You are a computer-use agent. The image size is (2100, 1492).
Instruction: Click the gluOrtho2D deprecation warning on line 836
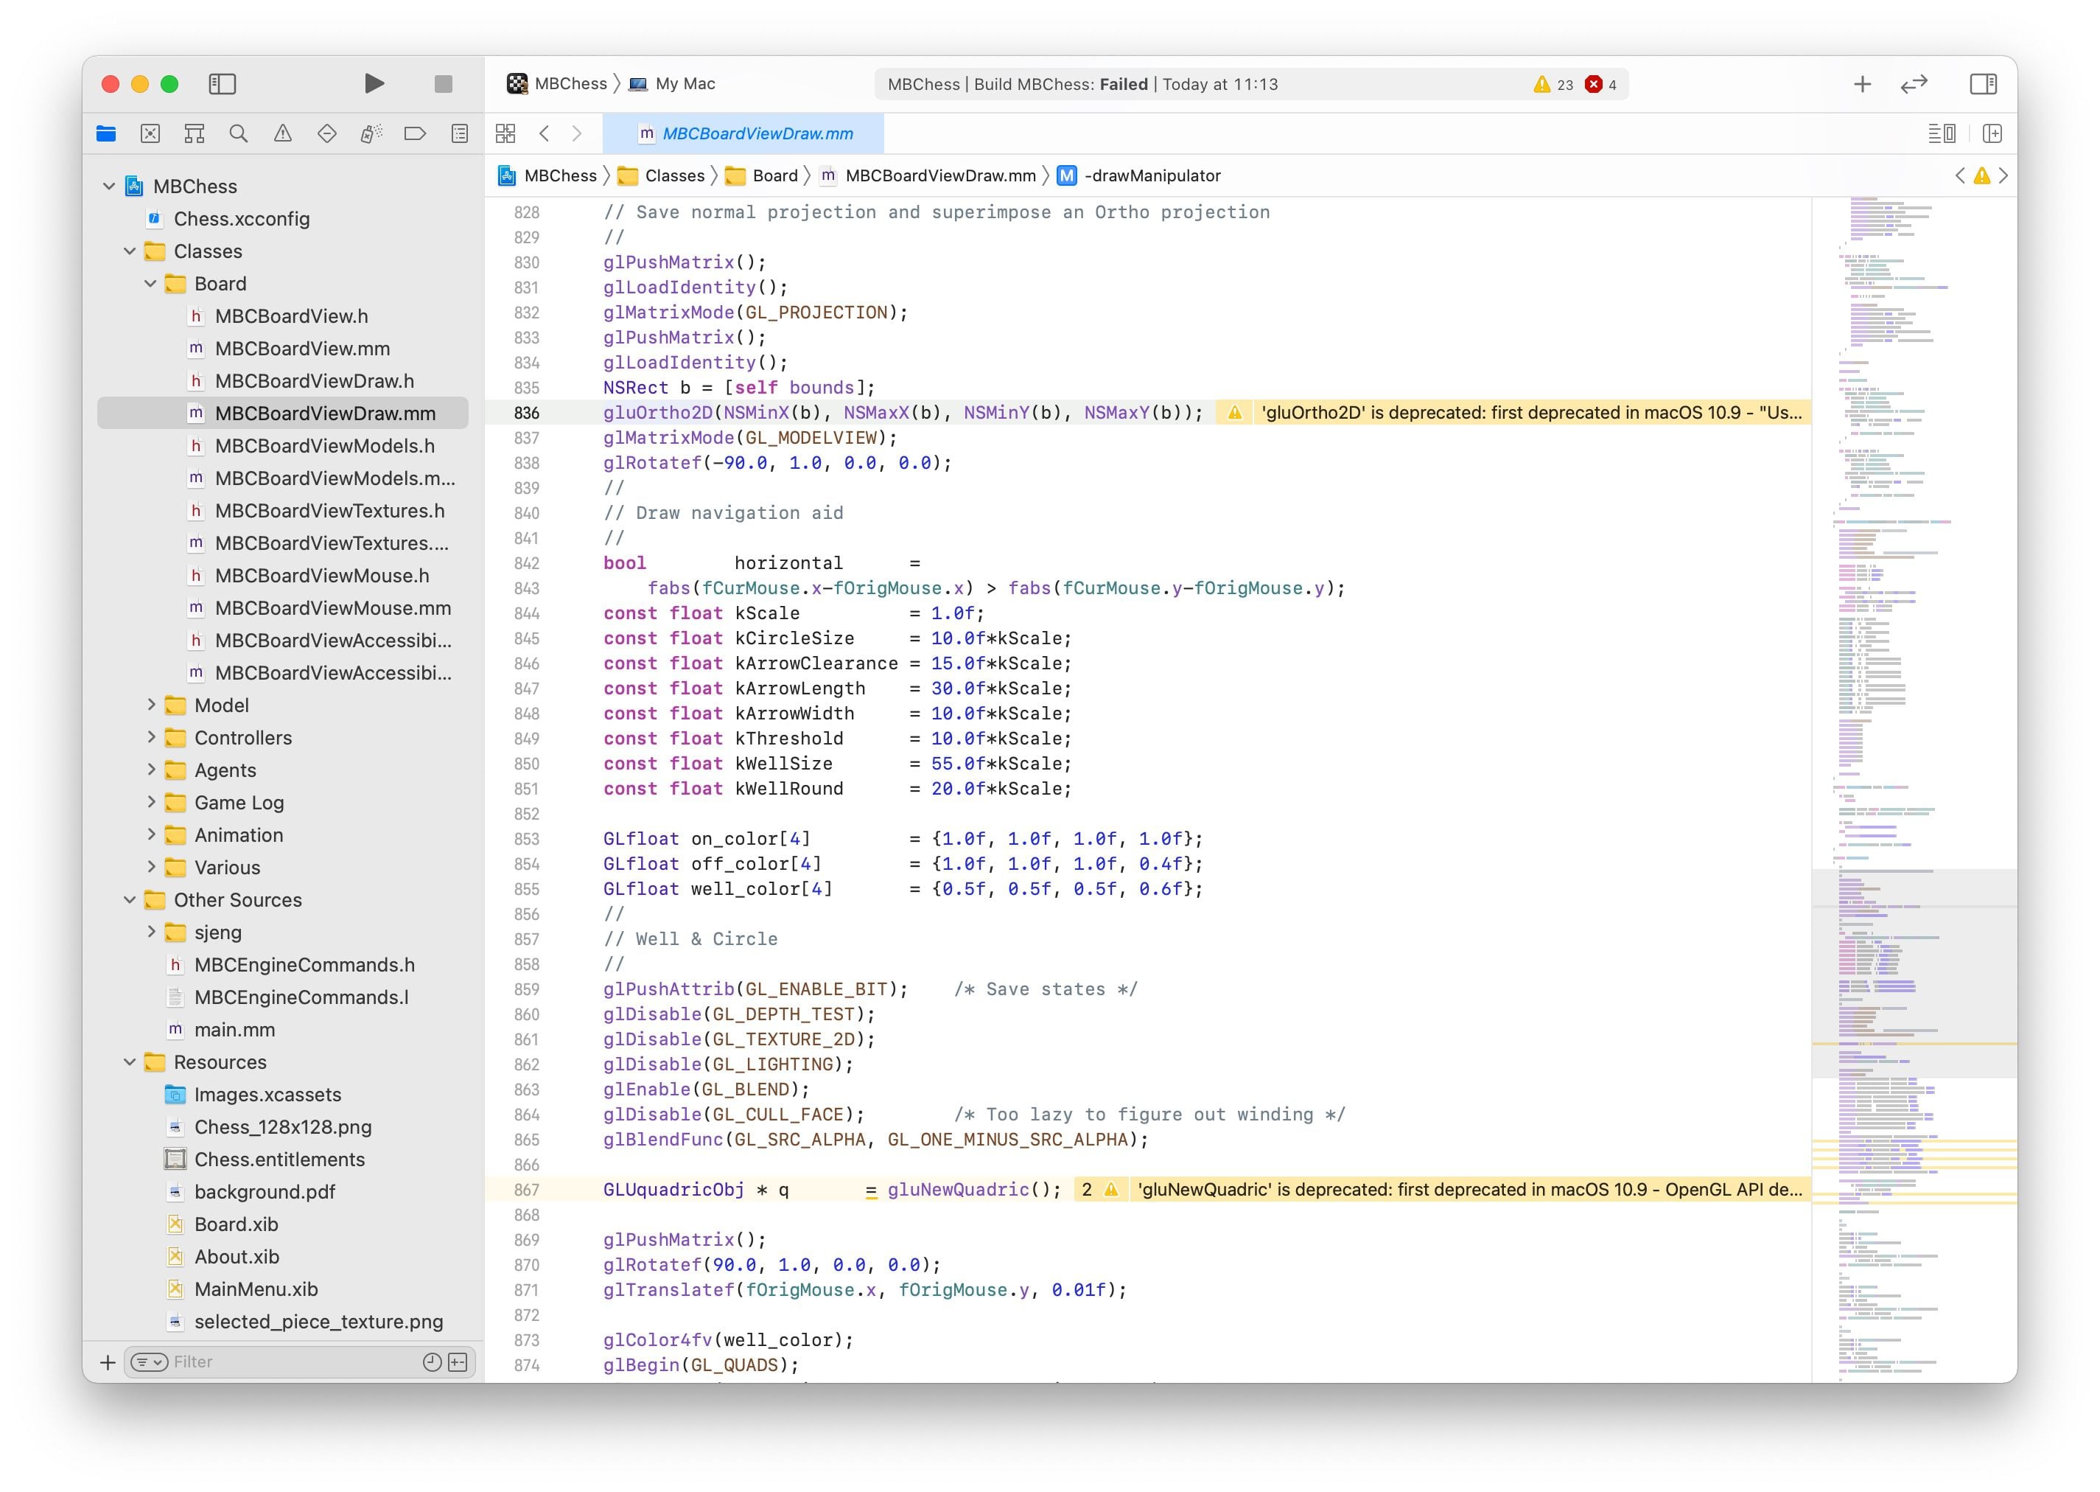(x=1512, y=413)
